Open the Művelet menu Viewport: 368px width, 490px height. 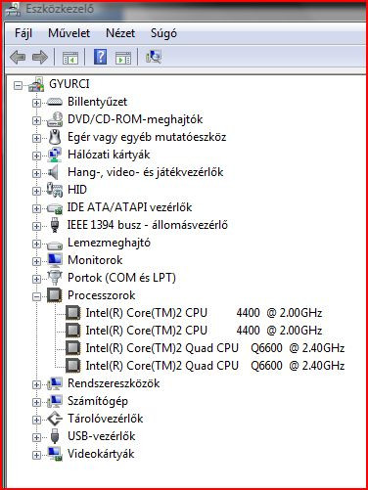(x=69, y=33)
